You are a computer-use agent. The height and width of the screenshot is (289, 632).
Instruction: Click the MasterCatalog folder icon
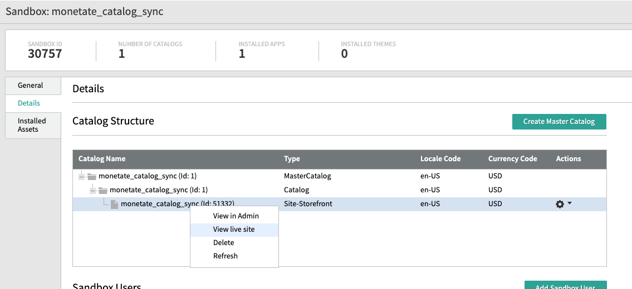point(92,176)
